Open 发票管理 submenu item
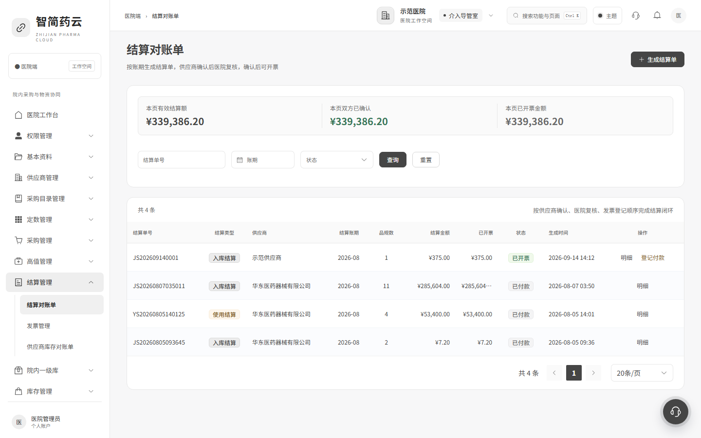Image resolution: width=701 pixels, height=438 pixels. click(62, 326)
